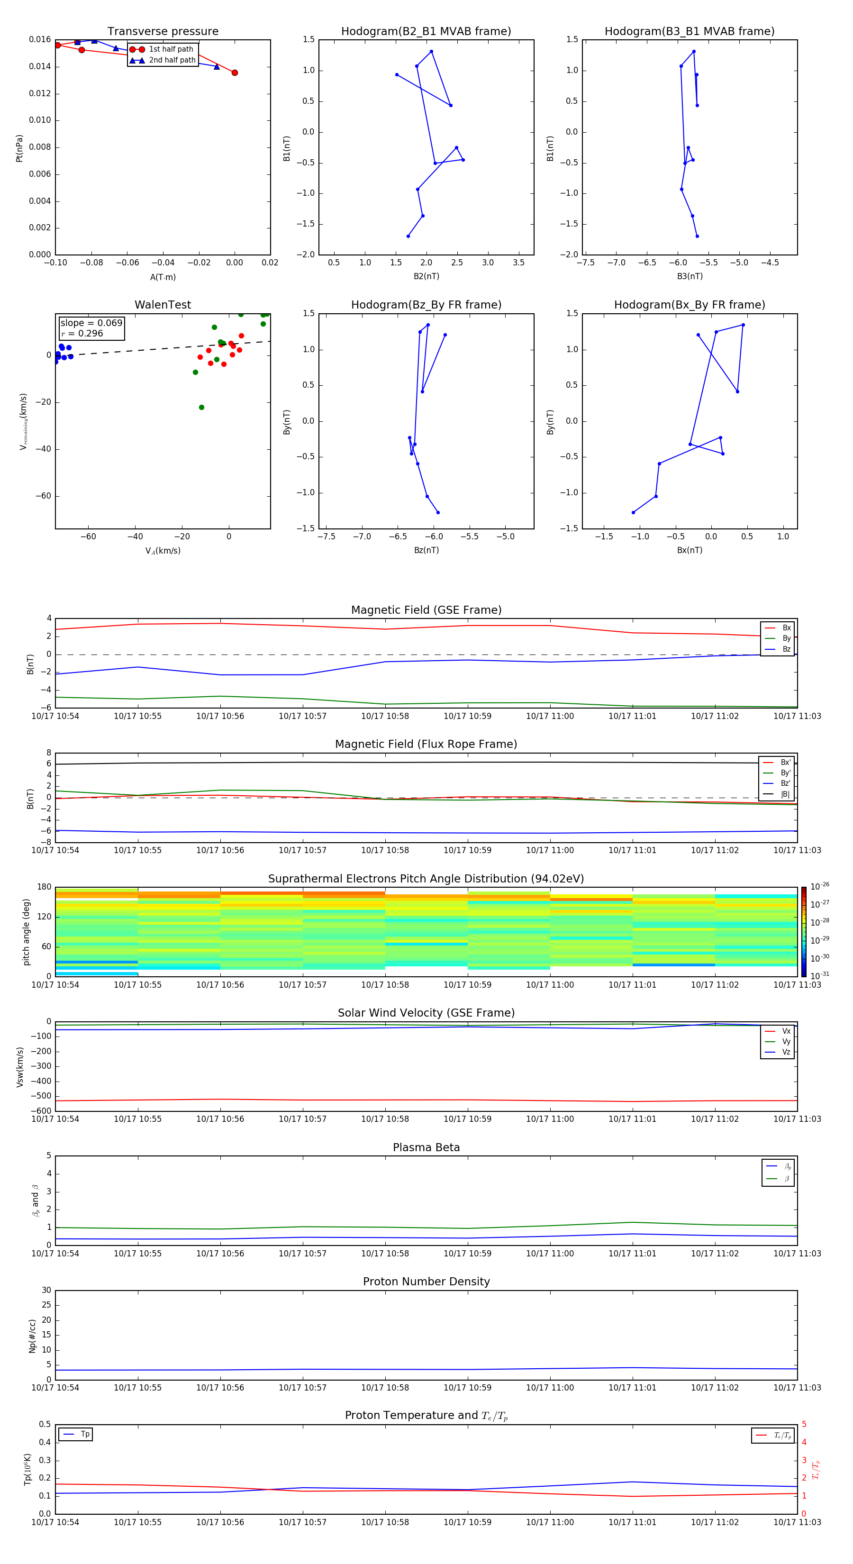
Task: Click Te/Tp legend in temperature plot
Action: tap(773, 1436)
